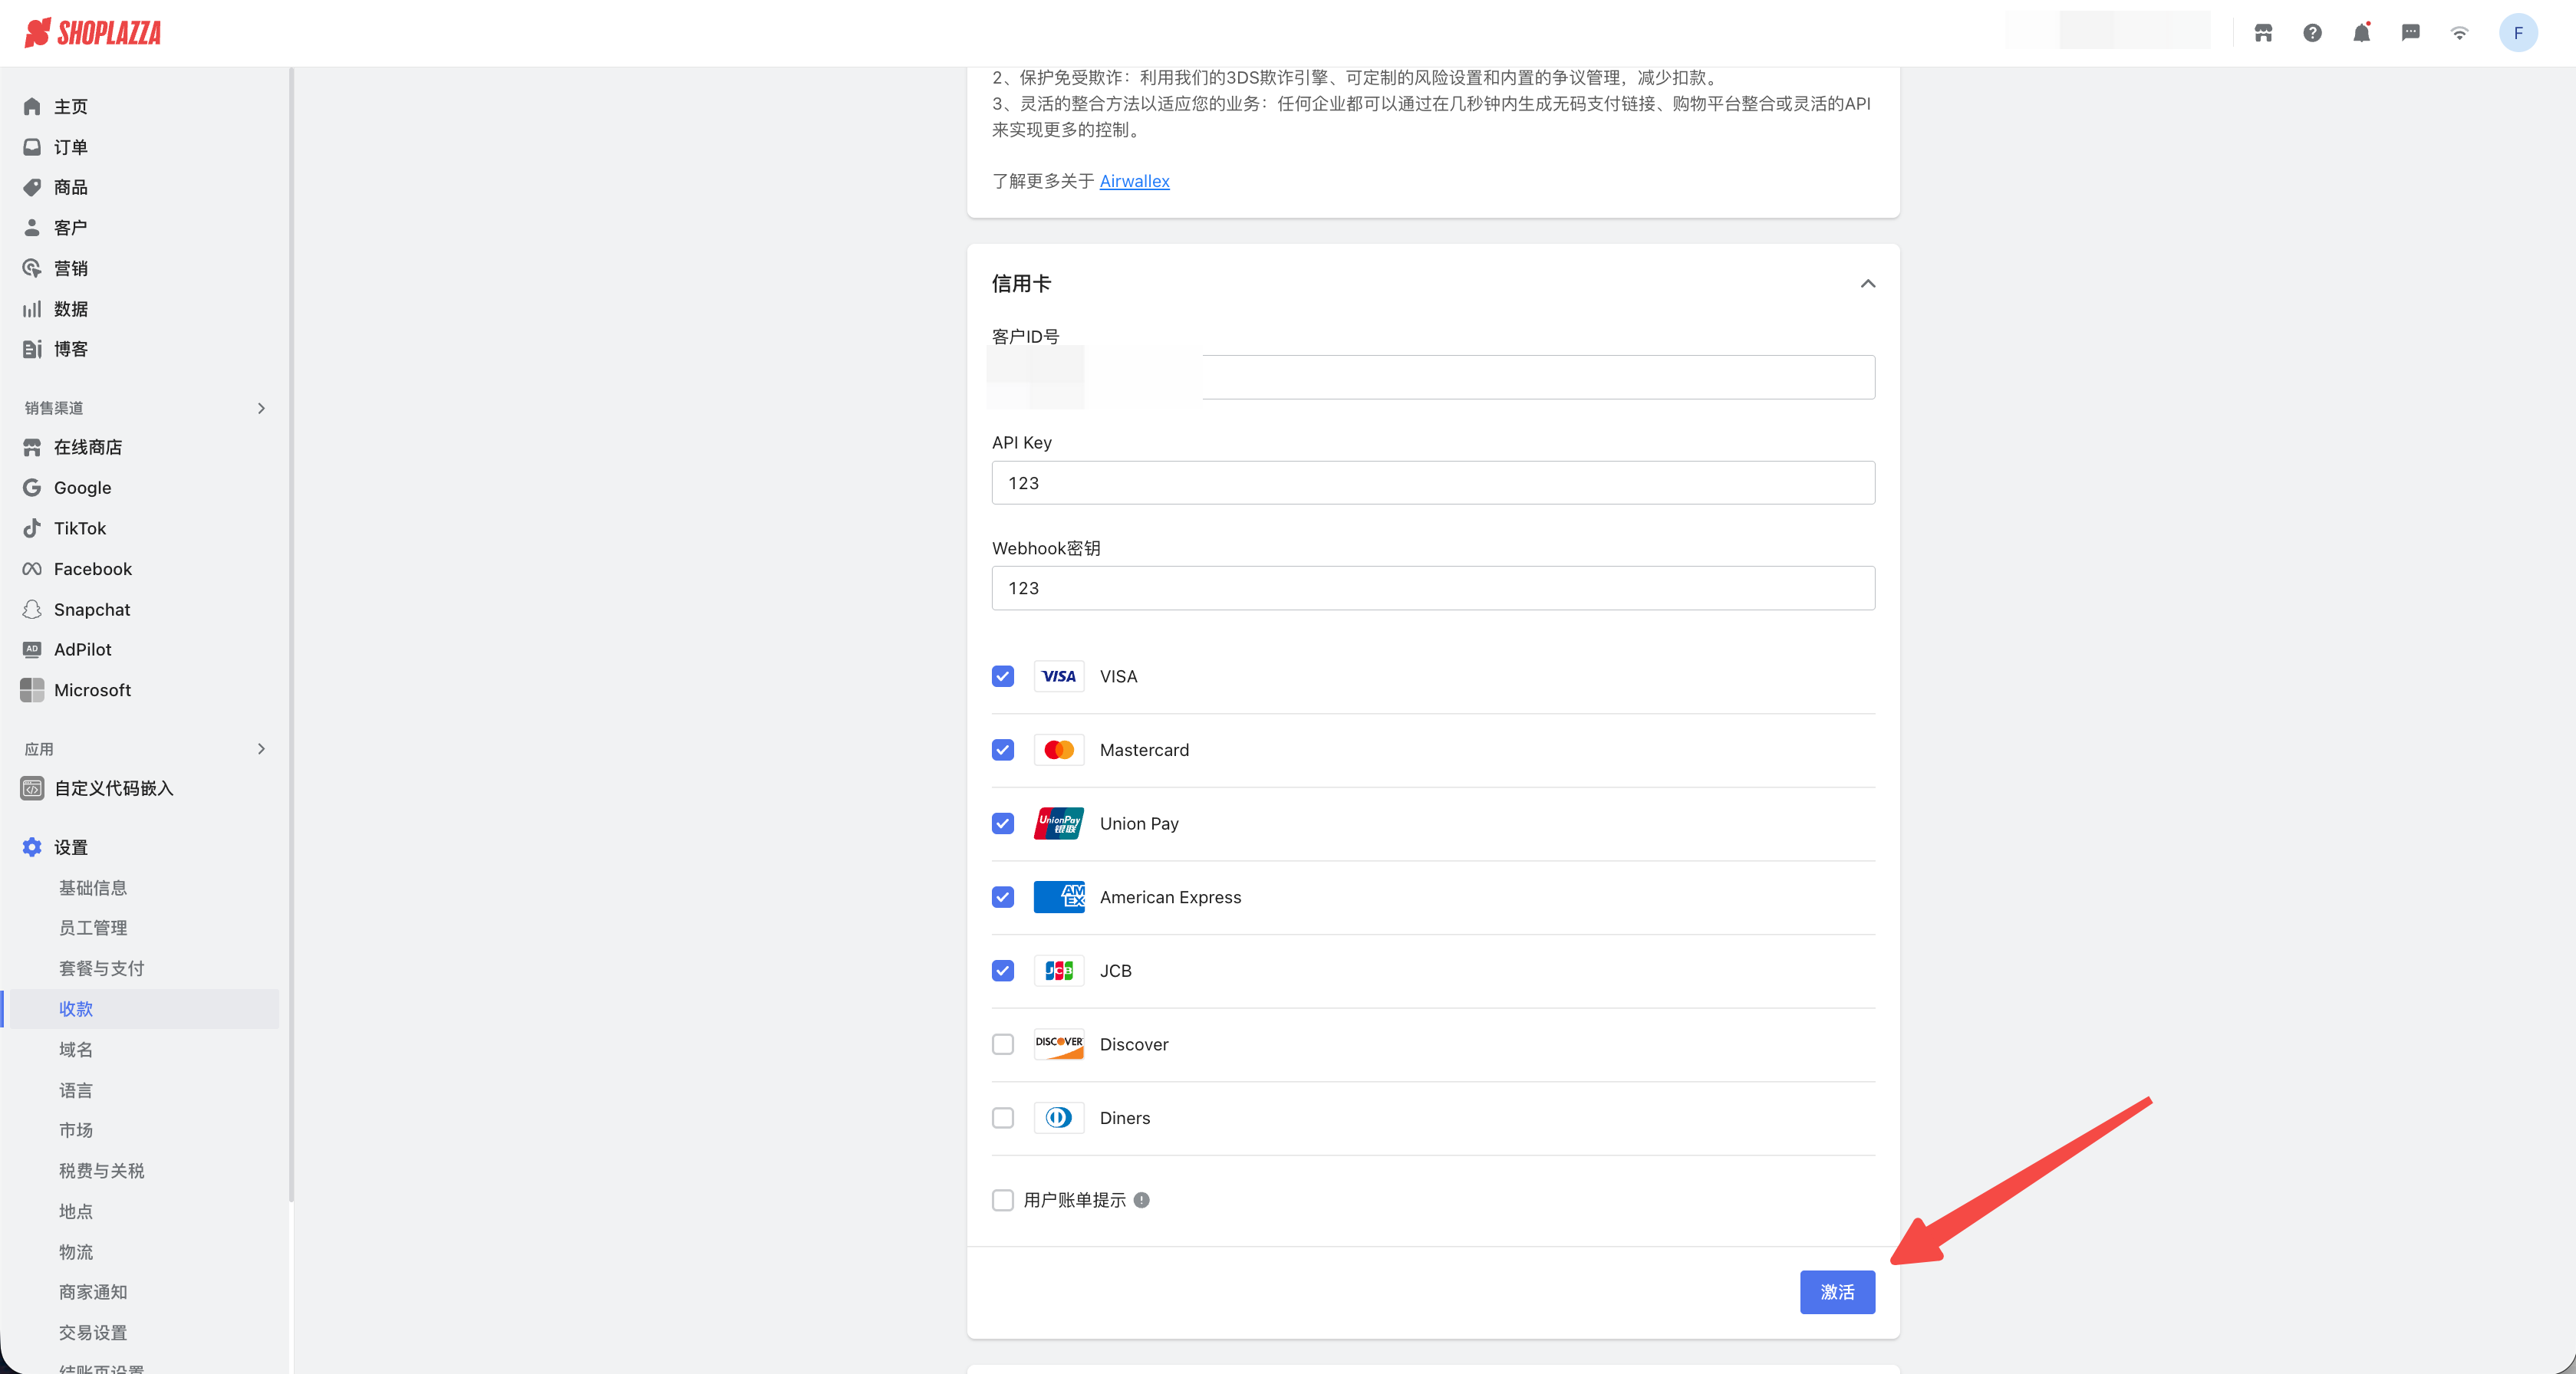
Task: Expand the 应用 section arrow
Action: point(261,748)
